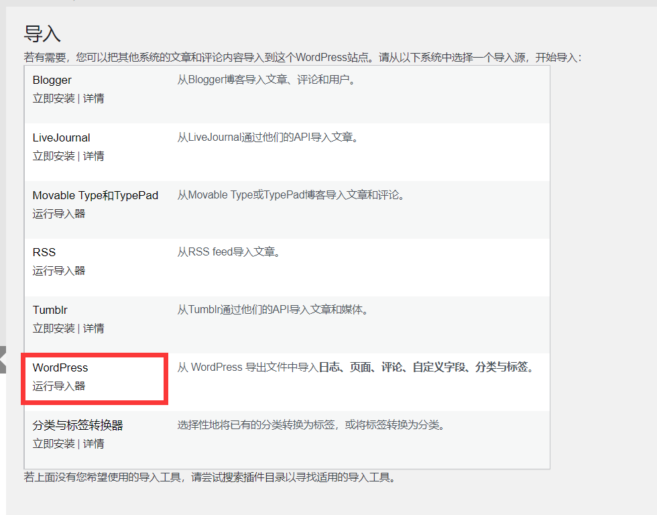Click the RSS importer title
Viewport: 657px width, 515px height.
(x=44, y=252)
